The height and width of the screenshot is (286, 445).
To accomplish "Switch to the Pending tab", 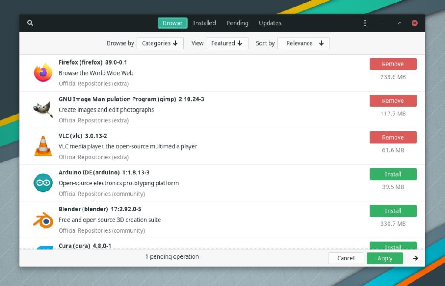I will (237, 23).
